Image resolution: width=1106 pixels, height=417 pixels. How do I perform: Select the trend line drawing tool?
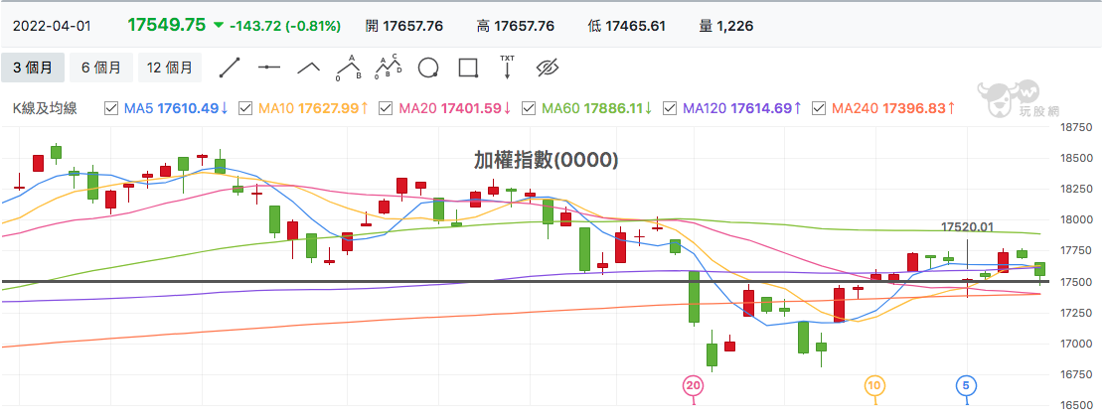230,68
